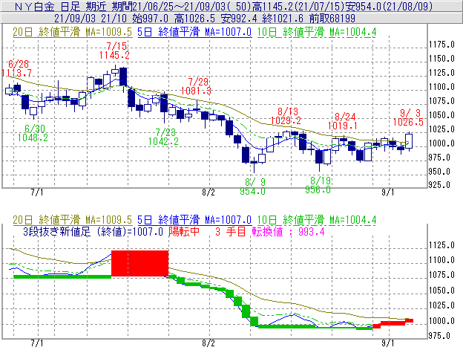Screen dimensions: 463x353
Task: Click the 8/24 1019.1 peak label
Action: point(343,121)
